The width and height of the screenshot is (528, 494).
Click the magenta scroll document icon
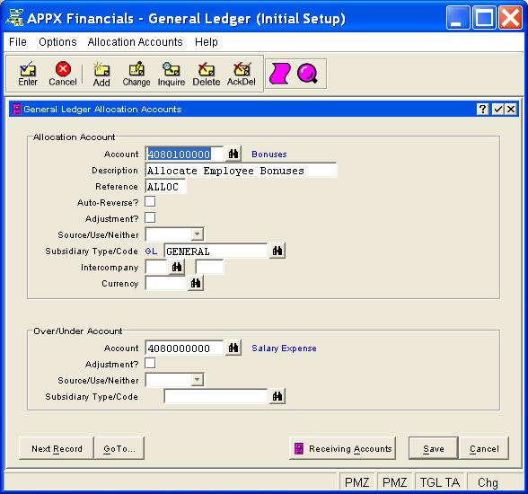click(279, 74)
